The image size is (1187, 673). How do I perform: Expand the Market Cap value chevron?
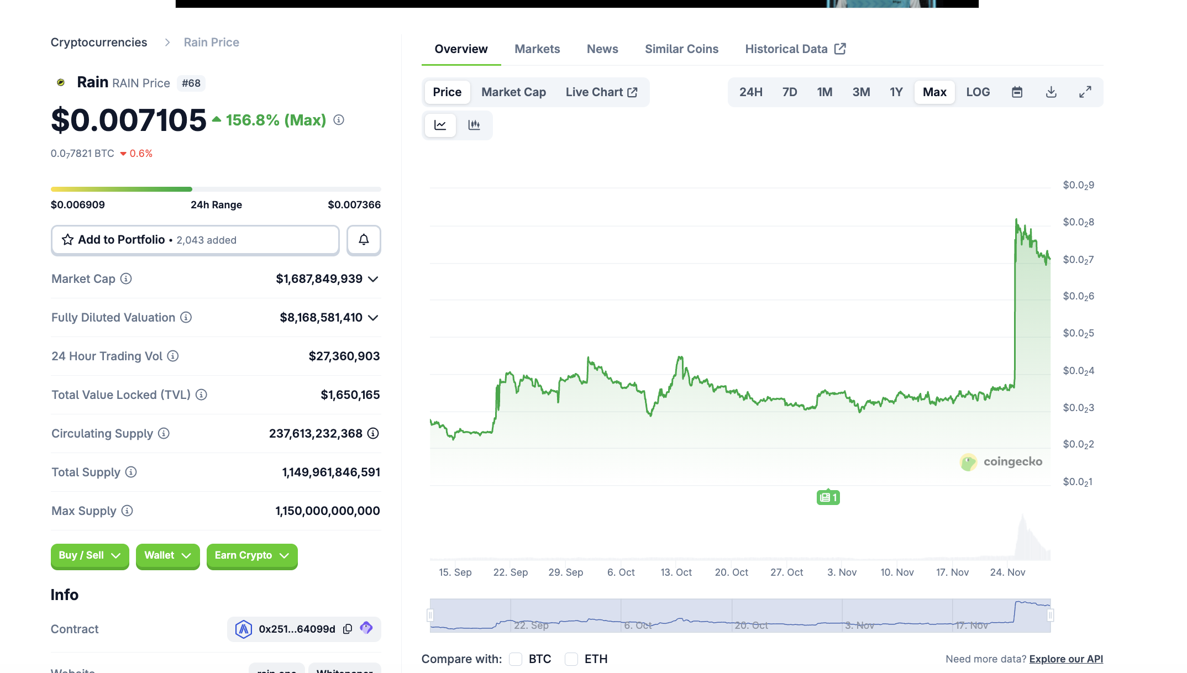(x=374, y=279)
